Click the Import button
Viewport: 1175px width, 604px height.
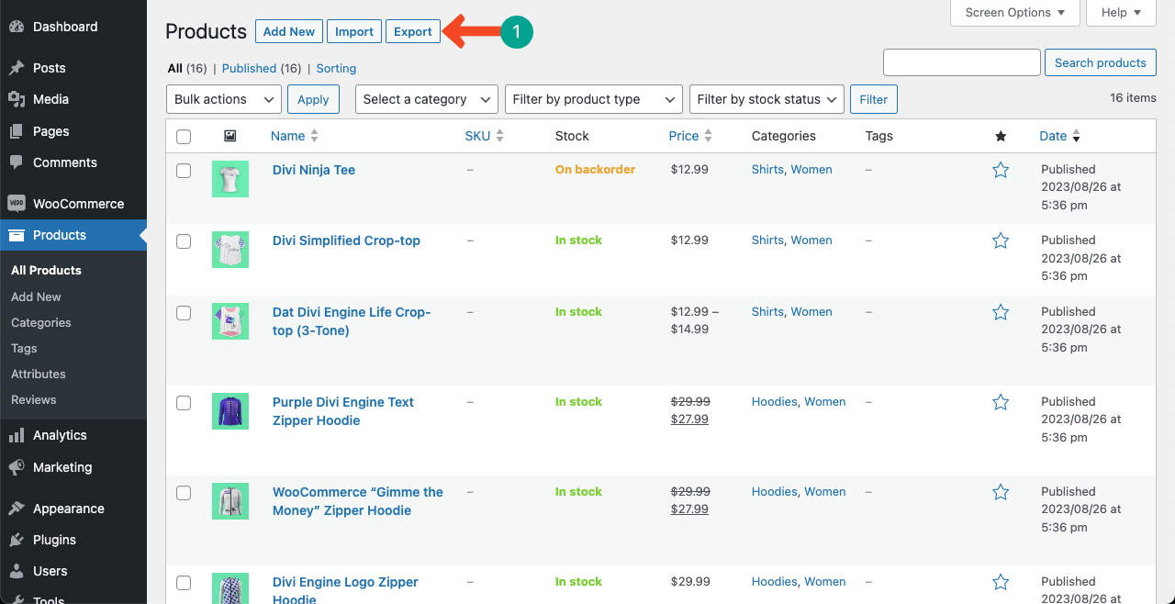[354, 31]
